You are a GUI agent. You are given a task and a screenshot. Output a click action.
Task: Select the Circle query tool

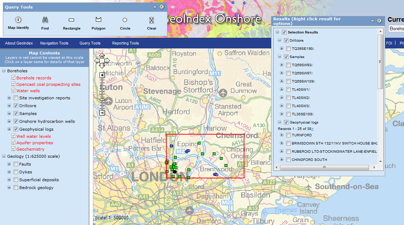(125, 23)
